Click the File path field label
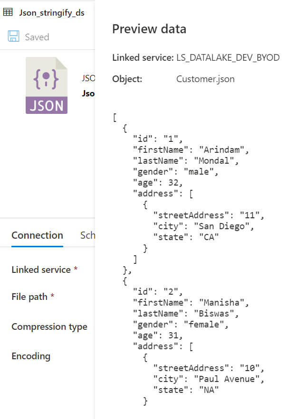The width and height of the screenshot is (297, 419). pyautogui.click(x=29, y=297)
